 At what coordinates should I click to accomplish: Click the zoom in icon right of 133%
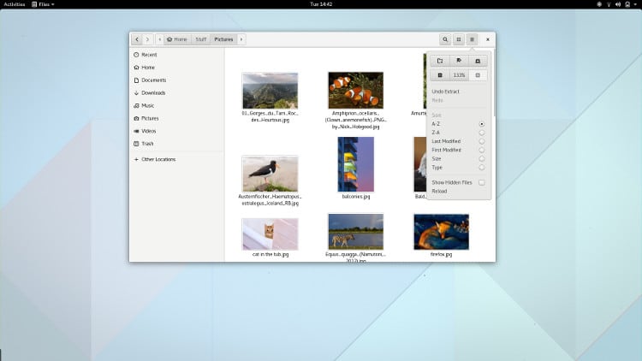click(478, 75)
